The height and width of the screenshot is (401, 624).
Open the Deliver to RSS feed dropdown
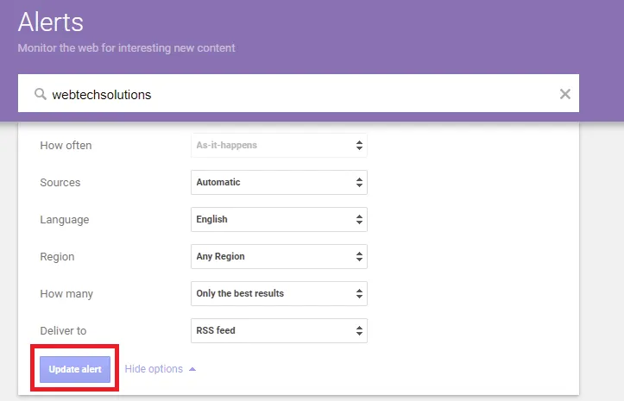click(279, 330)
